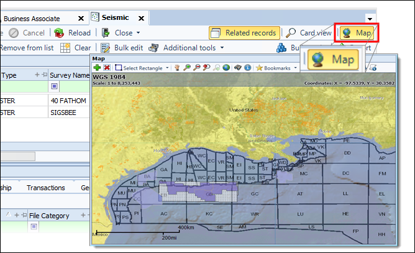
Task: Click the green plus add icon in Map toolbar
Action: (x=97, y=68)
